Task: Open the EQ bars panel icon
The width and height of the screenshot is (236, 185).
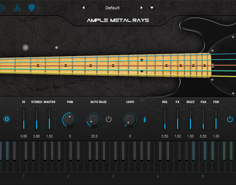Action: (x=17, y=8)
